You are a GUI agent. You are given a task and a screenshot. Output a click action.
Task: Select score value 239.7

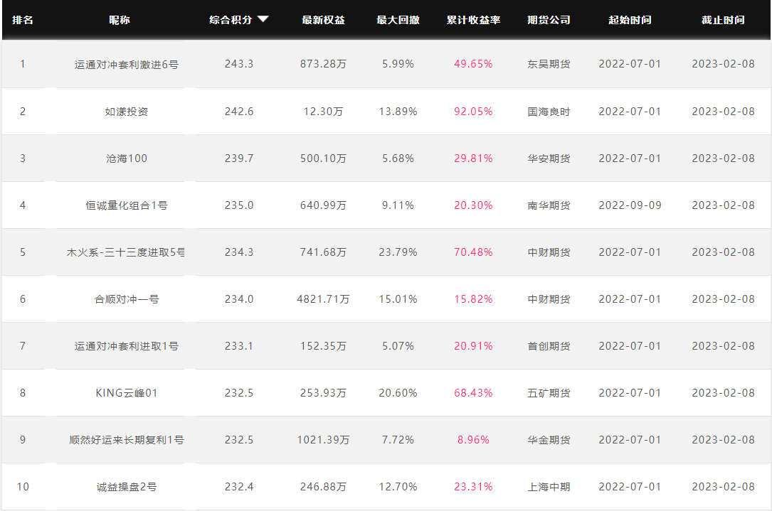239,158
